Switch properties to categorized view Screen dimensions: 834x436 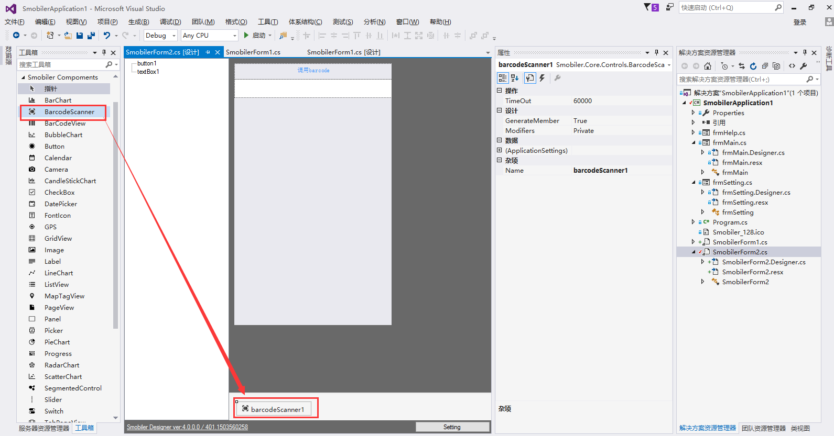[503, 78]
